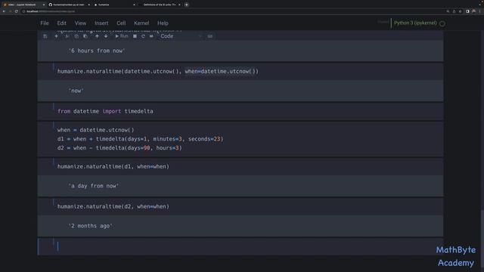484x272 pixels.
Task: Interrupt the kernel with the stop icon
Action: [135, 36]
